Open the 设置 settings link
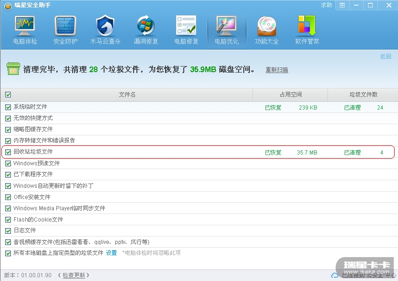Viewport: 398px width, 281px height. coord(111,253)
